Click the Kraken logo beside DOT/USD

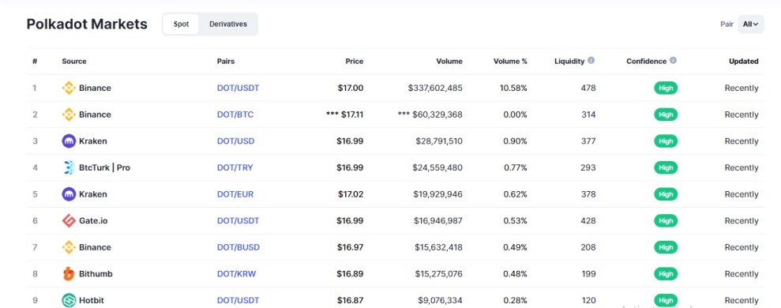[69, 141]
